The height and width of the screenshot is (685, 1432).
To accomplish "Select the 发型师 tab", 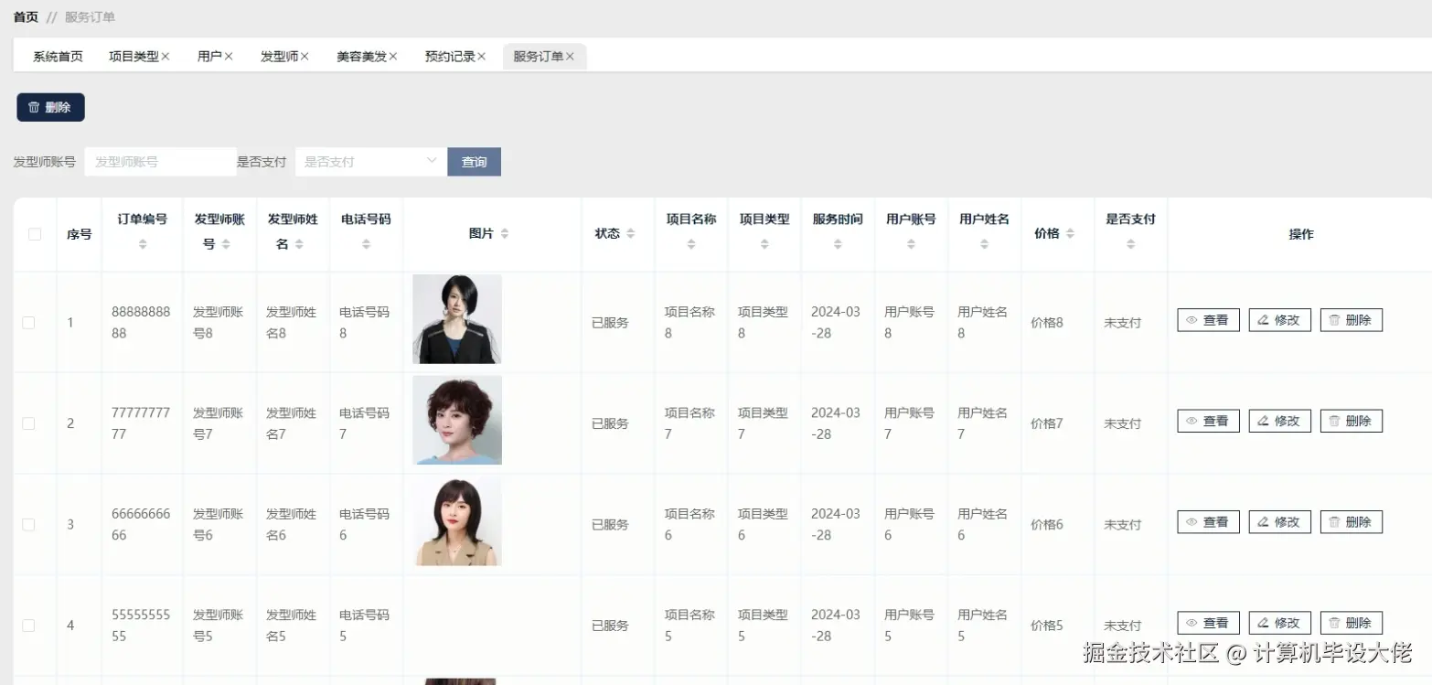I will click(x=279, y=55).
